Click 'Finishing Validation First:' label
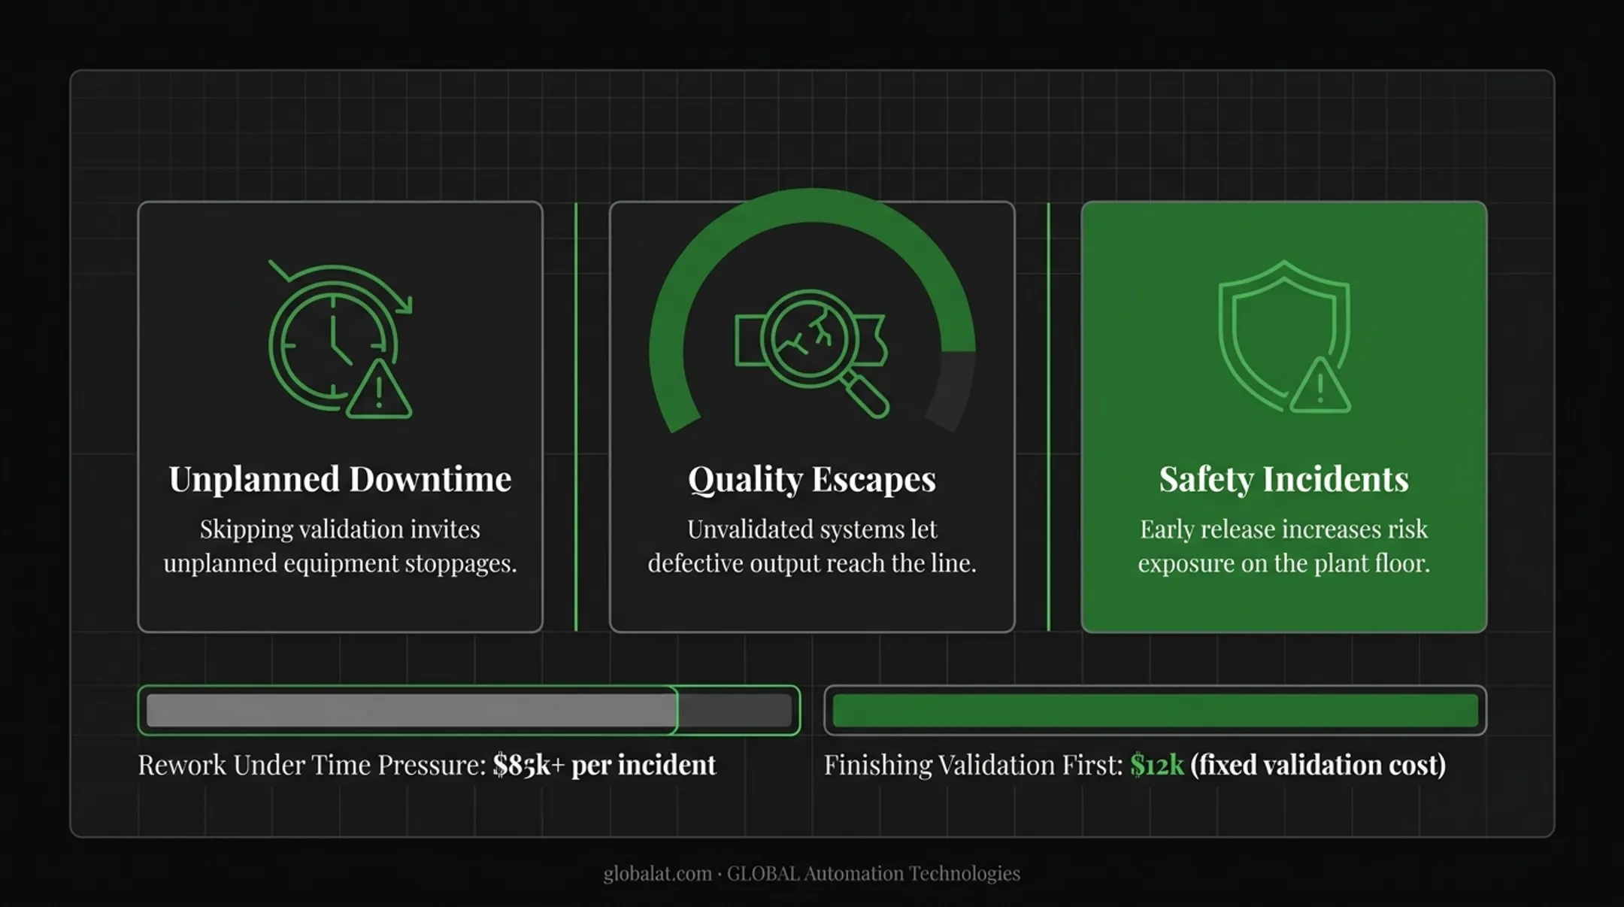Screen dimensions: 1624x907 973,765
